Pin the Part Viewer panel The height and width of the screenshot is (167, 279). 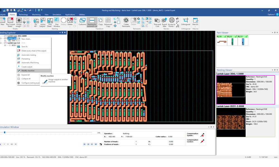pos(275,33)
